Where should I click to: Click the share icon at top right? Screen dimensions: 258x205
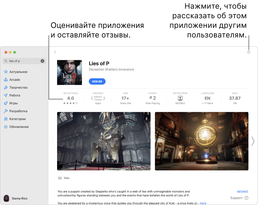tap(249, 52)
